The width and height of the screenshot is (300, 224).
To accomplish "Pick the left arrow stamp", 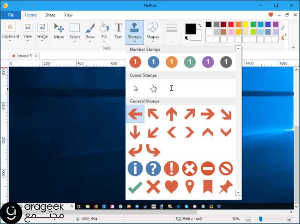I will pyautogui.click(x=135, y=114).
